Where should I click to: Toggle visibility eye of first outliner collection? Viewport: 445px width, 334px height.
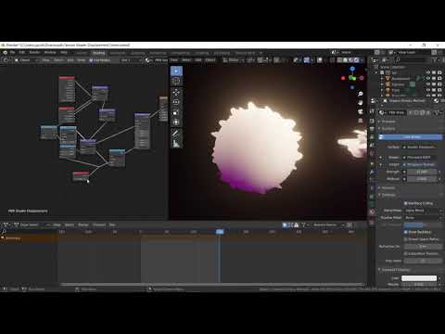point(428,72)
